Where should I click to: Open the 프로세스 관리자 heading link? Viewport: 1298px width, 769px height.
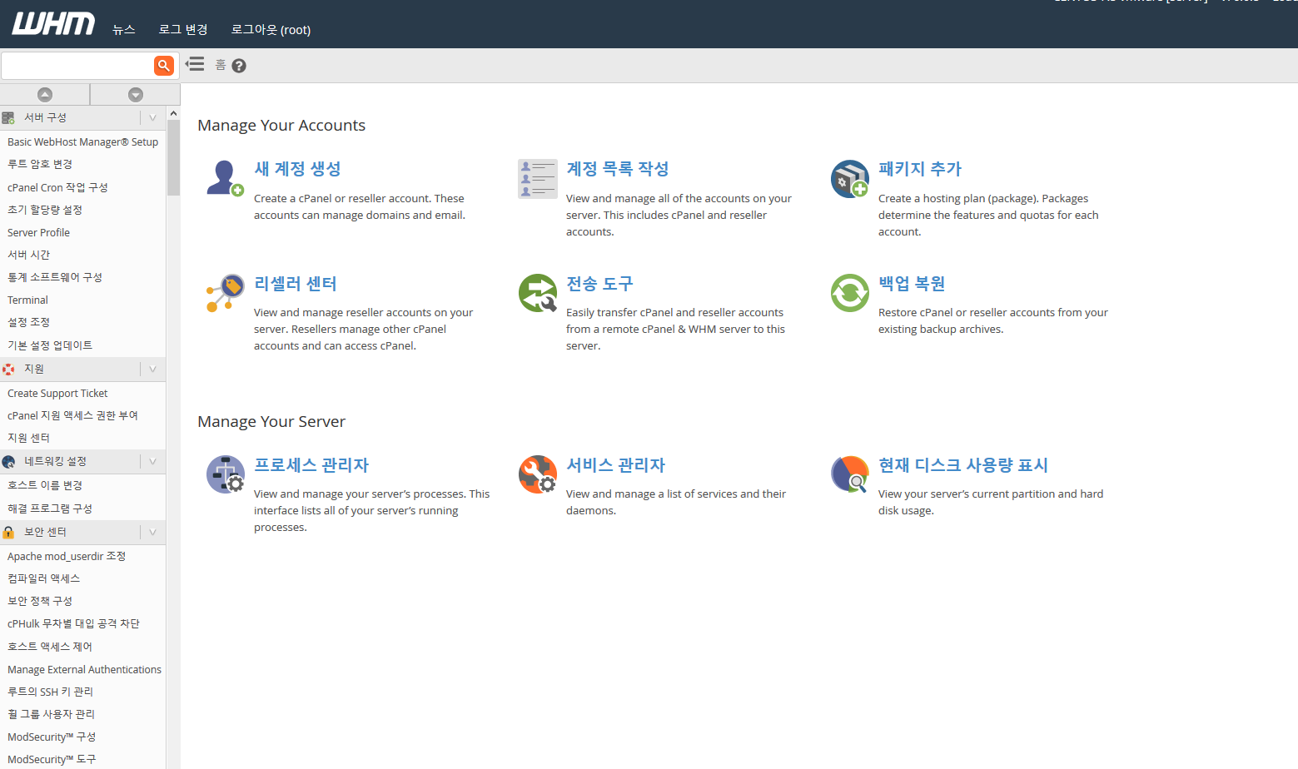click(311, 465)
